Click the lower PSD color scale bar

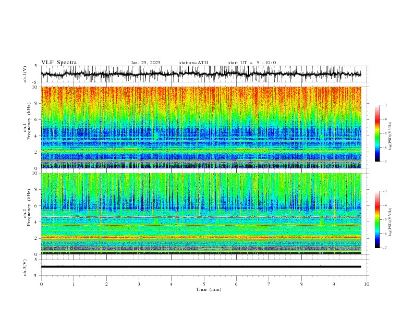pyautogui.click(x=377, y=219)
